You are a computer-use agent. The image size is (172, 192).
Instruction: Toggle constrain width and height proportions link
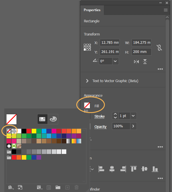pos(159,47)
